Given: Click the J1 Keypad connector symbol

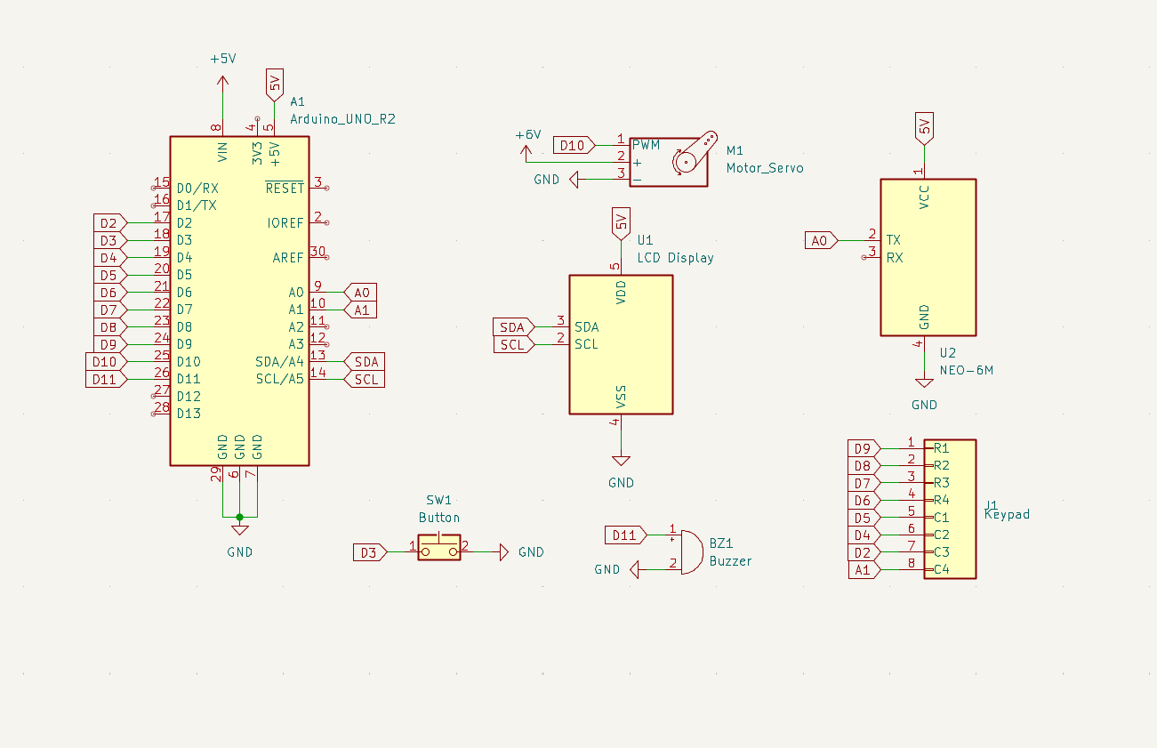Looking at the screenshot, I should click(950, 509).
